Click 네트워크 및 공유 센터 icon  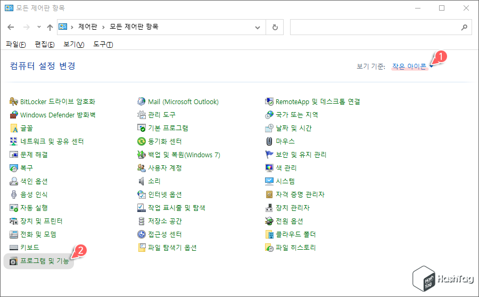(14, 141)
